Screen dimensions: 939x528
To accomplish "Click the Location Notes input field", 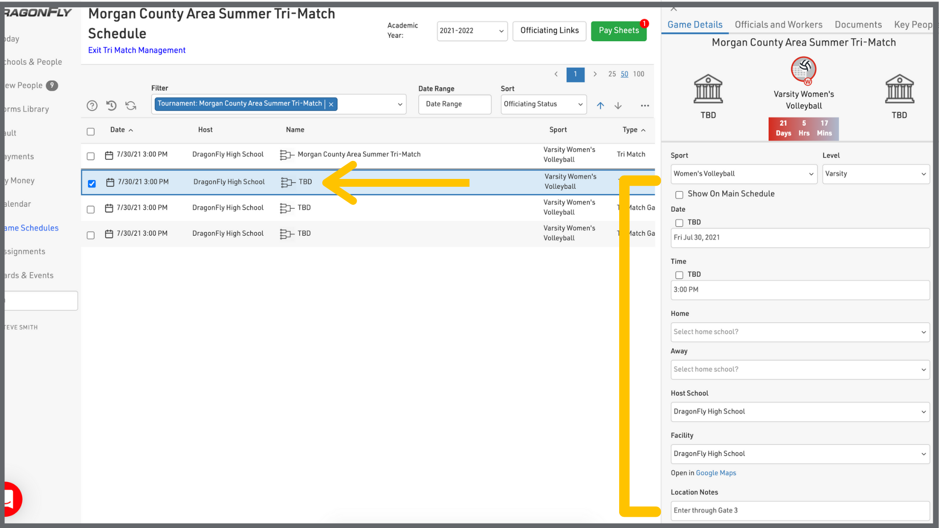I will coord(800,510).
